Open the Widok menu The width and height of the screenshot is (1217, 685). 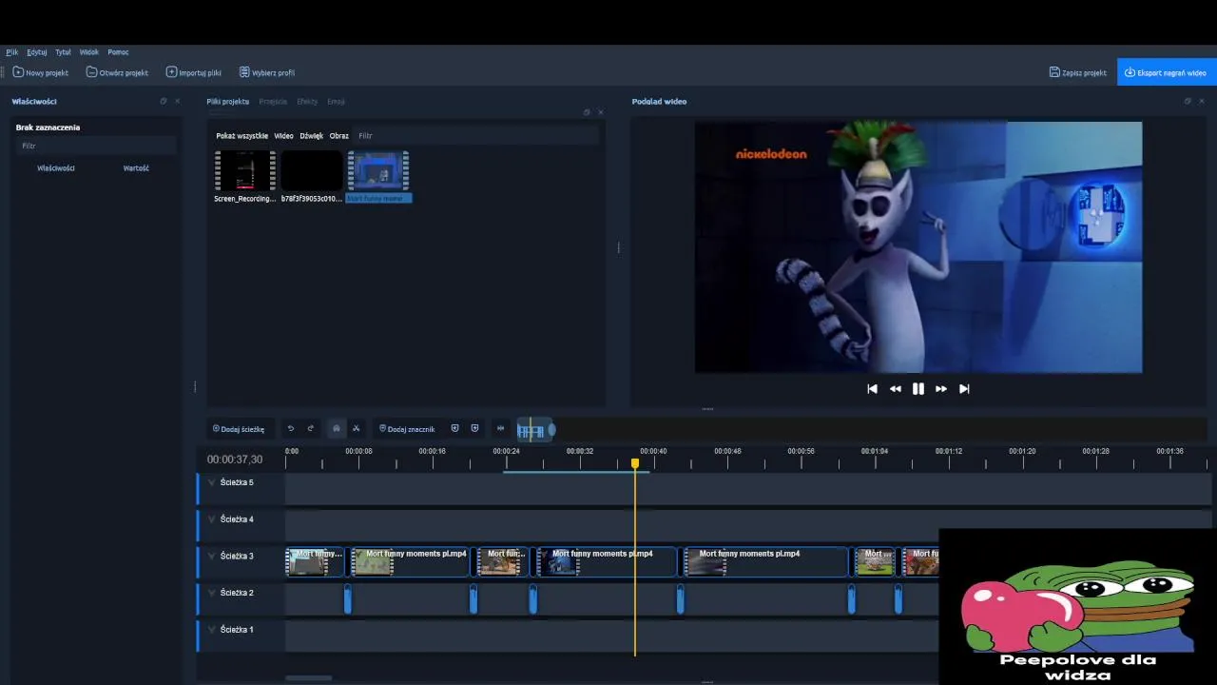point(89,52)
